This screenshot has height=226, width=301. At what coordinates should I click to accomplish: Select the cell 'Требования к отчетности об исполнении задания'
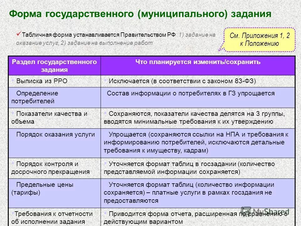coord(55,217)
